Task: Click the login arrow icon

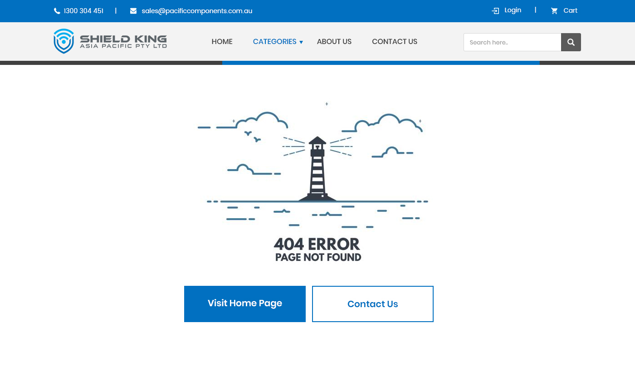Action: point(495,11)
